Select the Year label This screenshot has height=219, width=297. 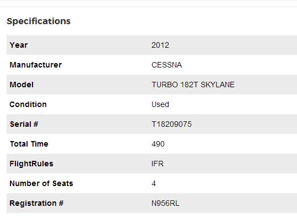tap(19, 45)
